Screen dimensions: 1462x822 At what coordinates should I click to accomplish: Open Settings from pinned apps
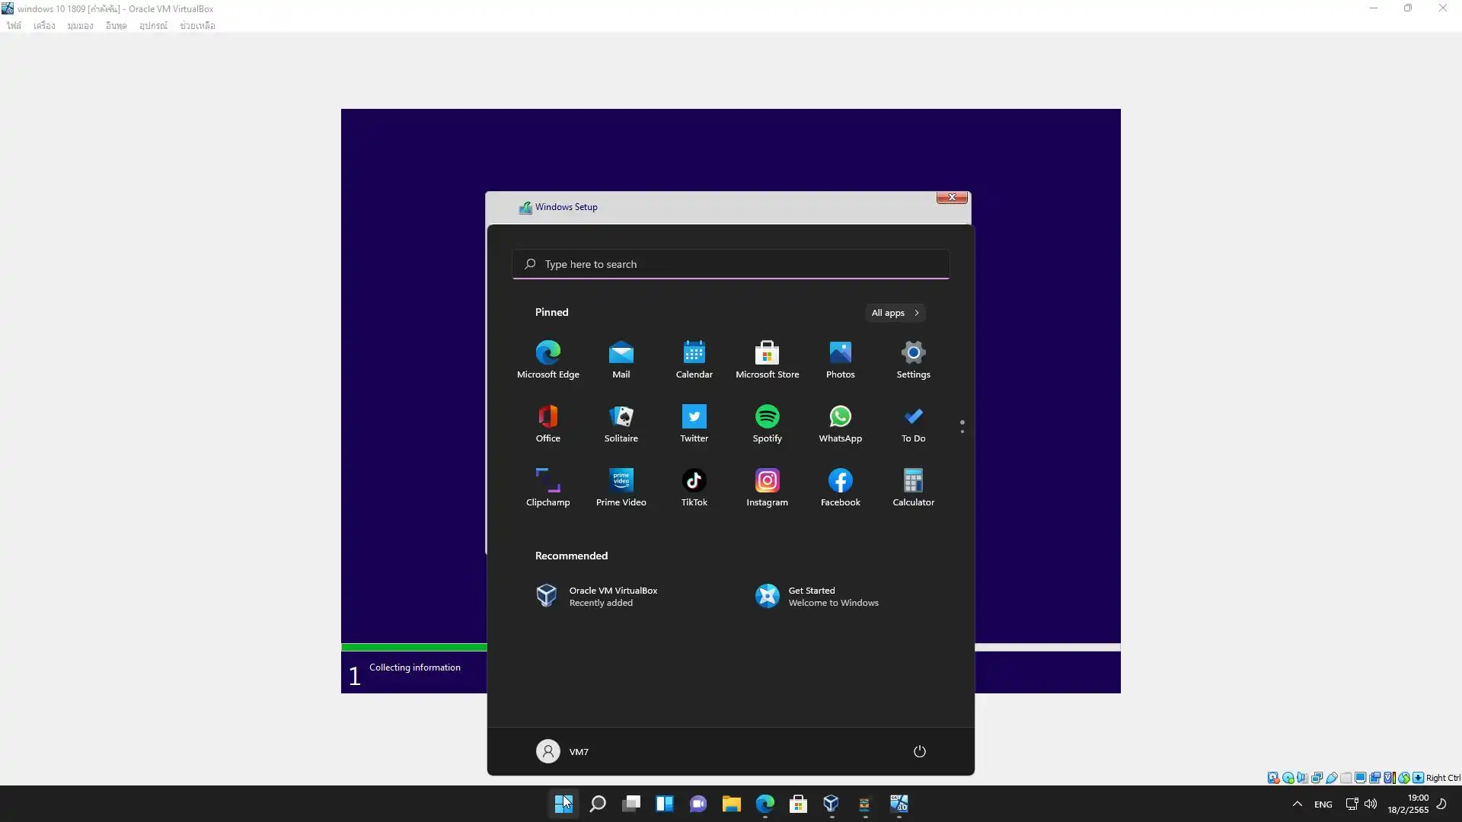913,359
